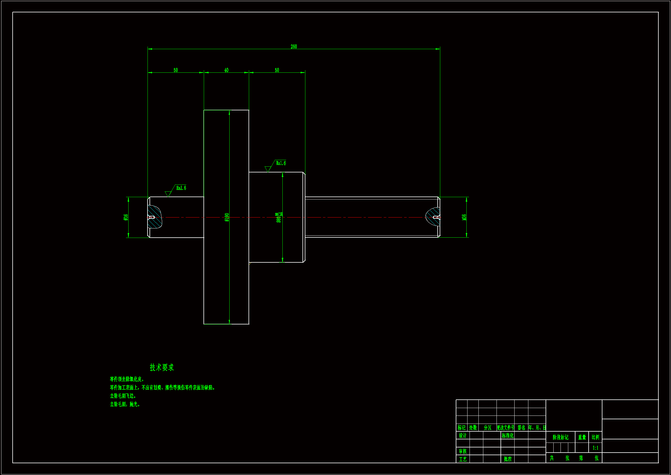Select the 阶段标记 title block cell
This screenshot has height=475, width=671.
(560, 437)
